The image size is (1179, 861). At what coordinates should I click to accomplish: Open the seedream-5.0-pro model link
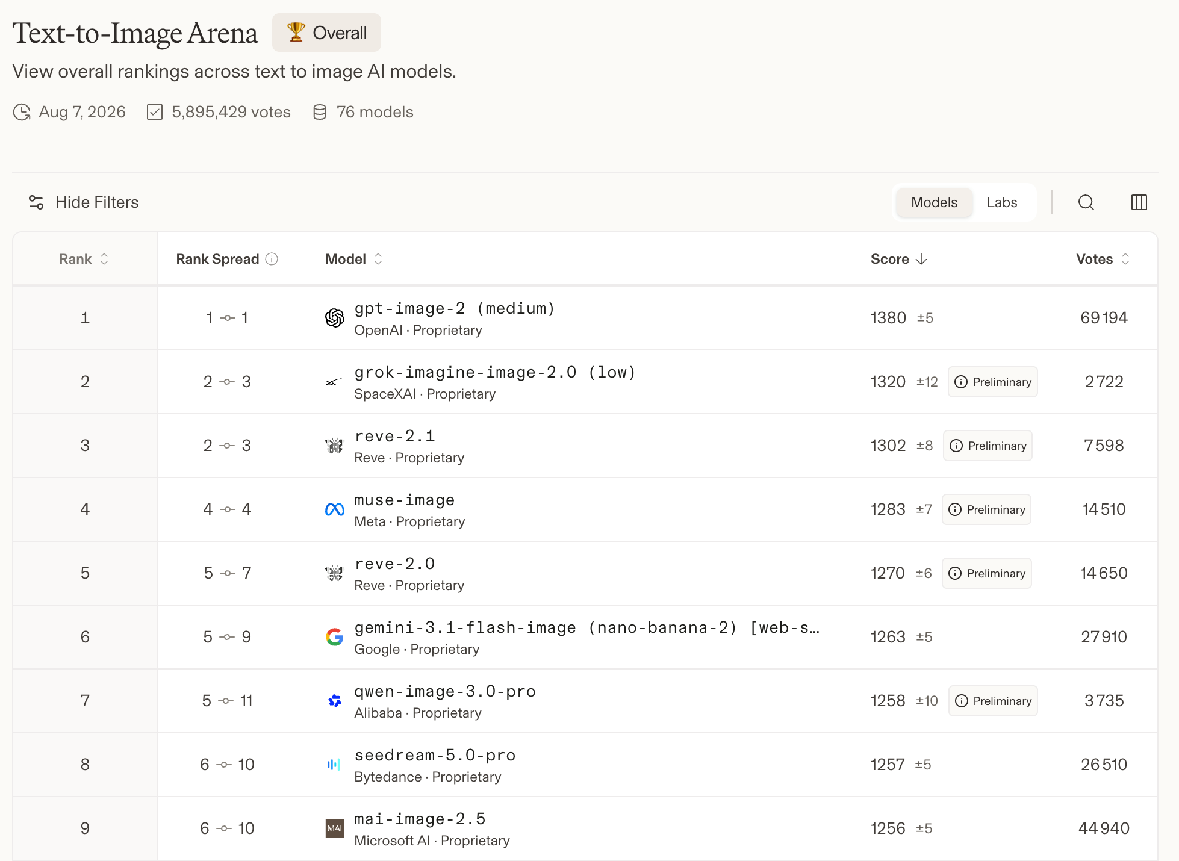[x=435, y=755]
